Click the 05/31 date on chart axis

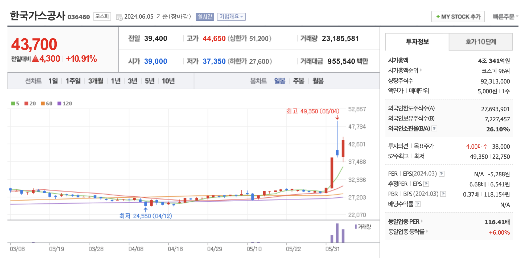[332, 249]
